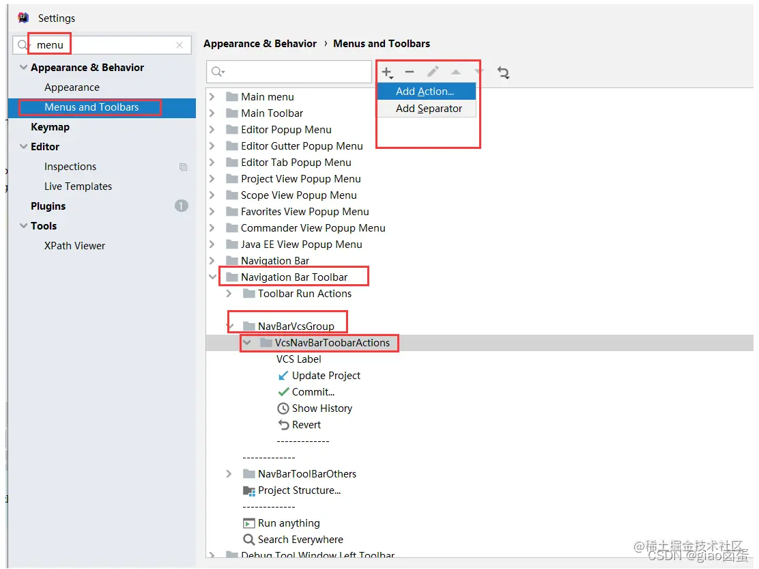Viewport: 759px width, 569px height.
Task: Open the Inspections settings page
Action: [x=70, y=167]
